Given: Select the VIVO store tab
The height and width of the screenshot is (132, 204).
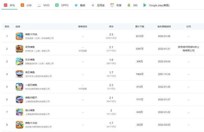Looking at the screenshot, I should tap(44, 5).
